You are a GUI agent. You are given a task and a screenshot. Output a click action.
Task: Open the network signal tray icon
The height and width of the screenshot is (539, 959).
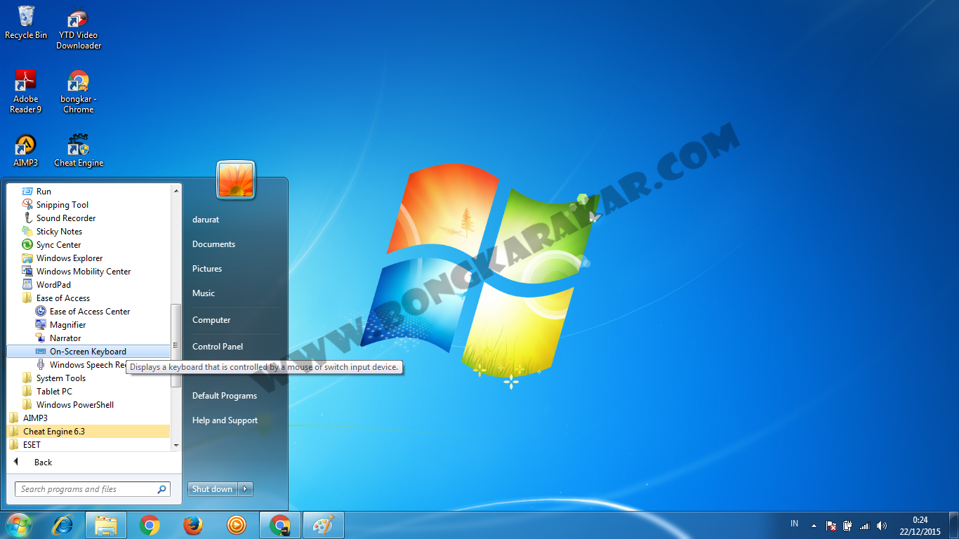(x=865, y=525)
